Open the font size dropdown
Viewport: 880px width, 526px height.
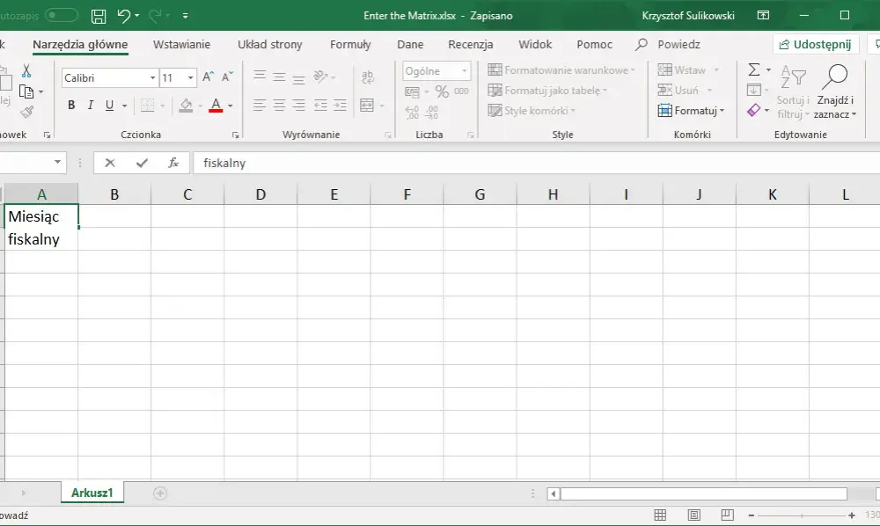(x=191, y=78)
